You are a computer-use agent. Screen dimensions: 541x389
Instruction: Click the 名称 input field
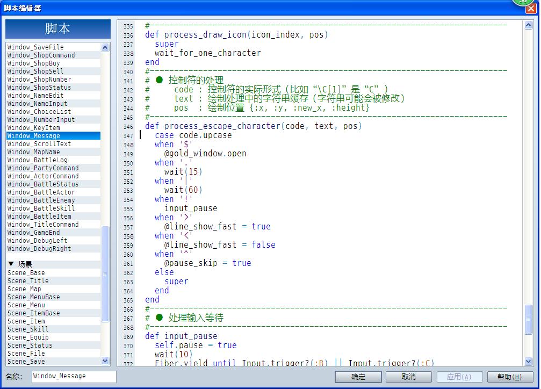click(x=74, y=376)
